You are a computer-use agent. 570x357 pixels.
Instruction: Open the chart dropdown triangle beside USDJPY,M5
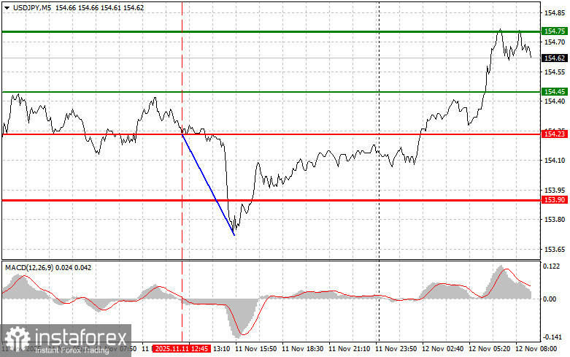point(7,8)
